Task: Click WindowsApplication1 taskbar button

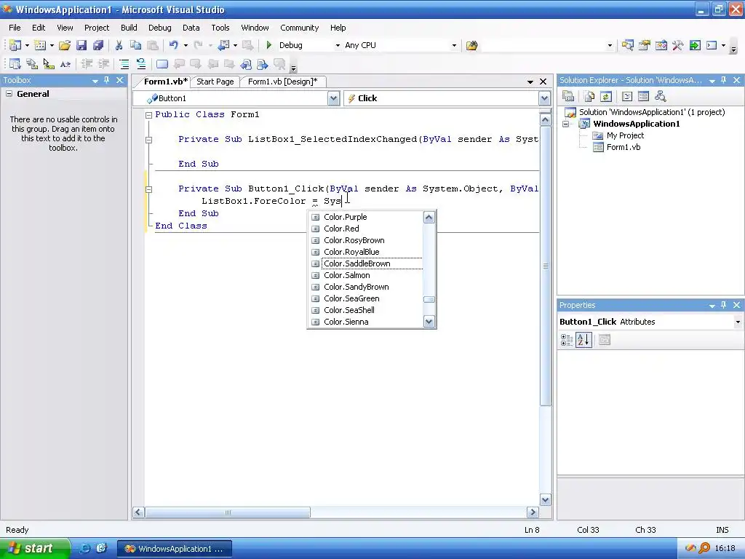Action: (x=175, y=549)
